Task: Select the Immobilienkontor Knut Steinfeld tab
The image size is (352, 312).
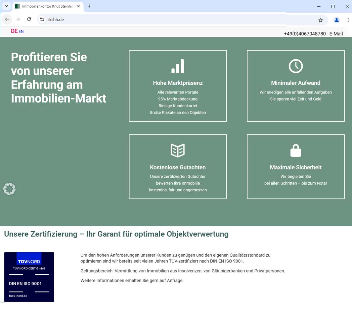Action: click(x=47, y=6)
